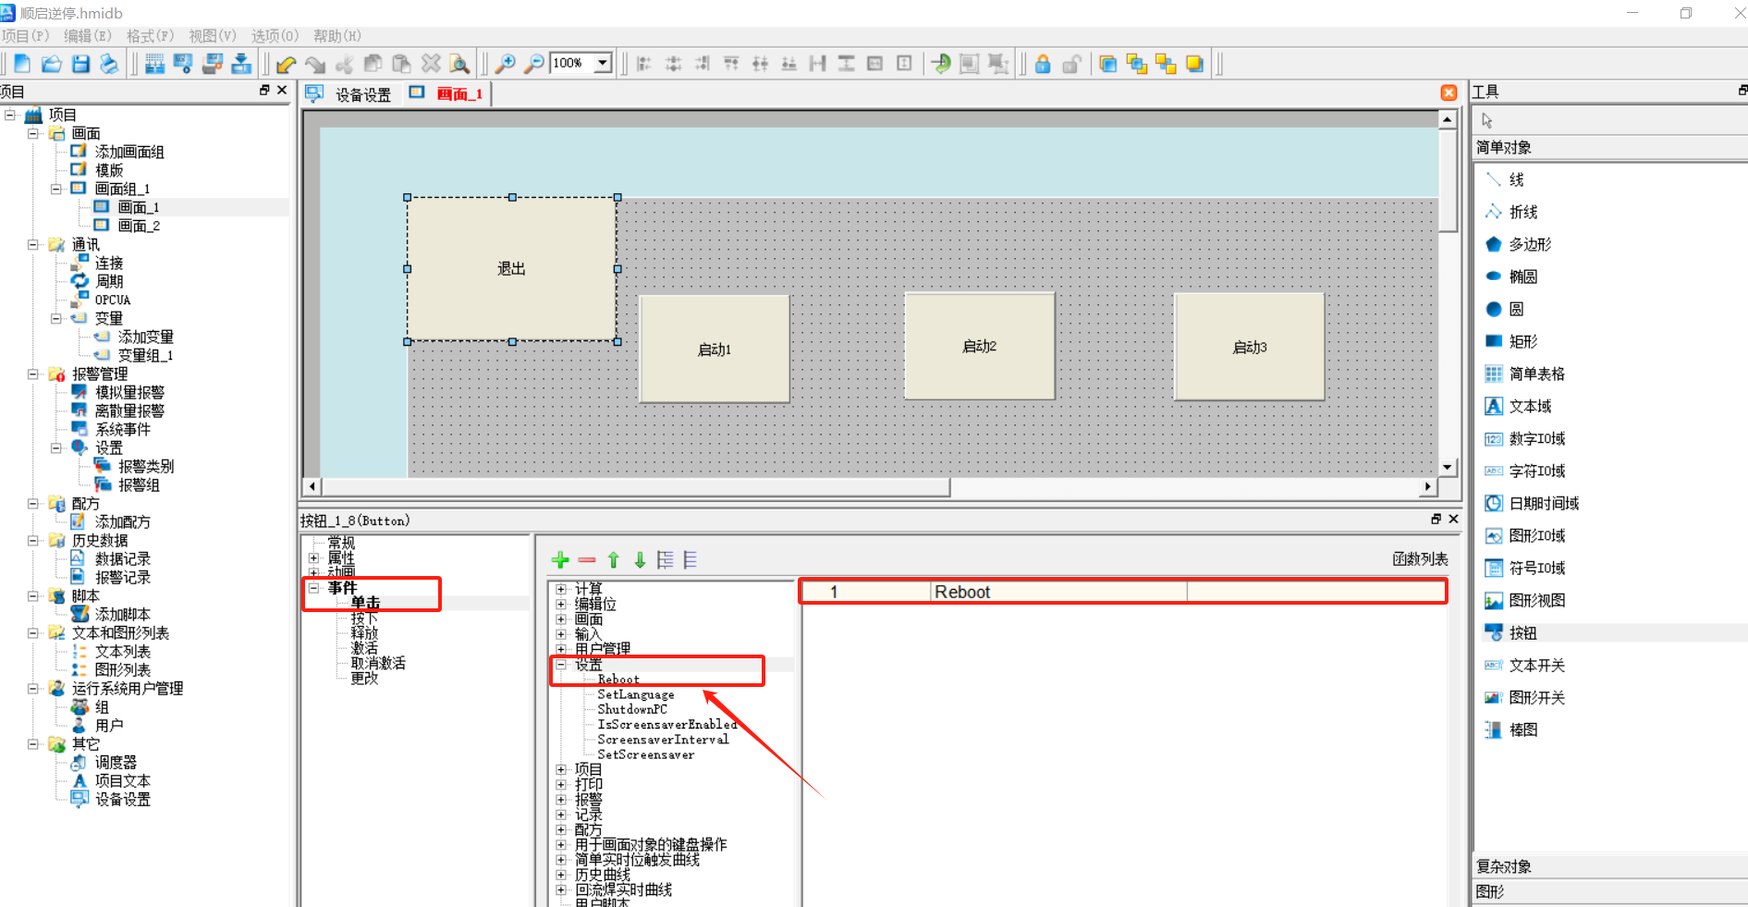
Task: Select the 文本开关 text switch tool
Action: point(1536,666)
